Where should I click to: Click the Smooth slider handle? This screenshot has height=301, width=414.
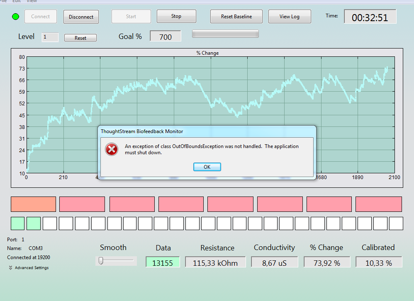[100, 261]
